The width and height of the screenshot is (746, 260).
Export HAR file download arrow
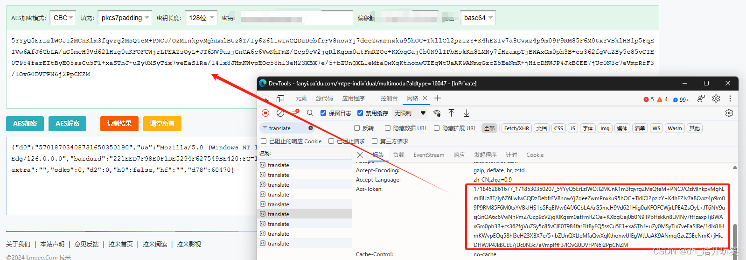coord(467,113)
